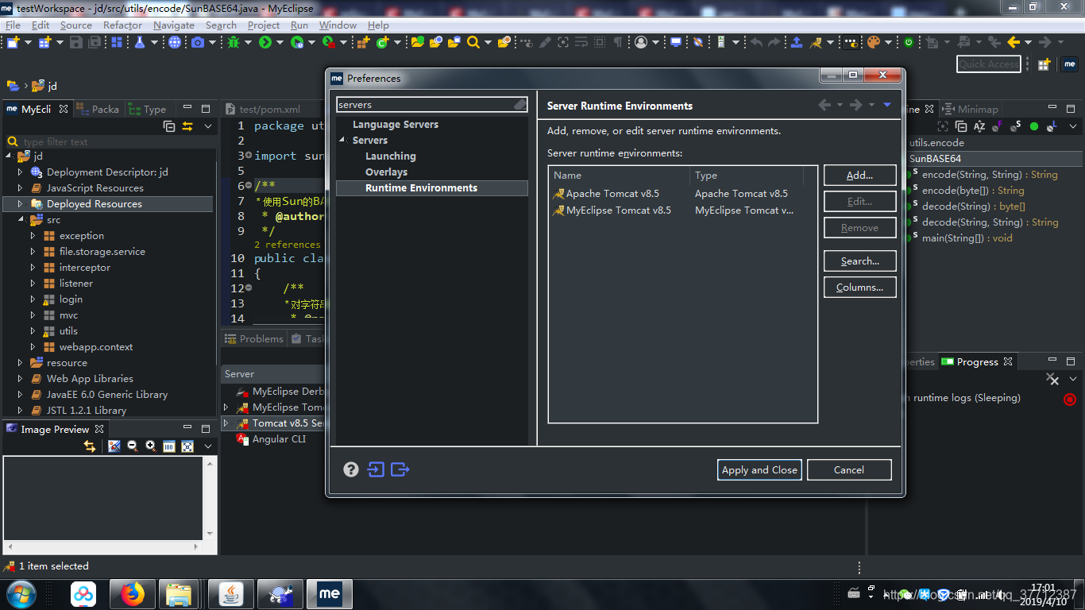Select Runtime Environments in the Preferences tree
This screenshot has width=1085, height=610.
(x=431, y=188)
